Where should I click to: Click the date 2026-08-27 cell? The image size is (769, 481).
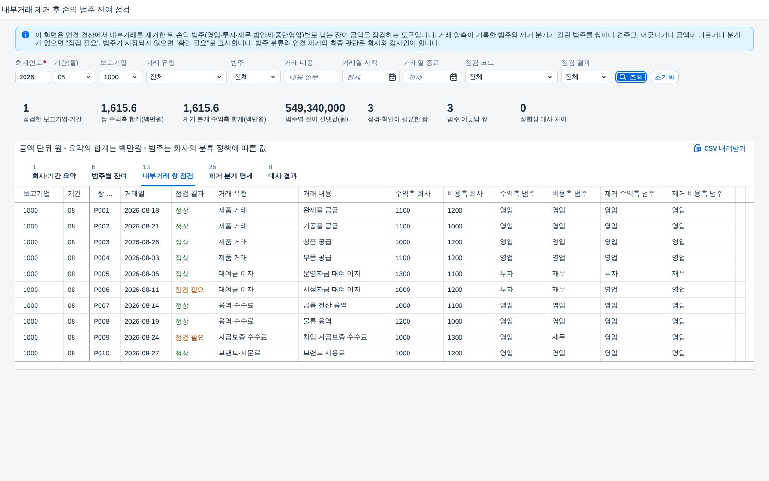pyautogui.click(x=146, y=353)
